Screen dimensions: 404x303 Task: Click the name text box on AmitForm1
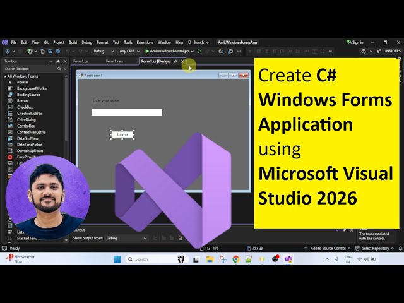pyautogui.click(x=127, y=112)
